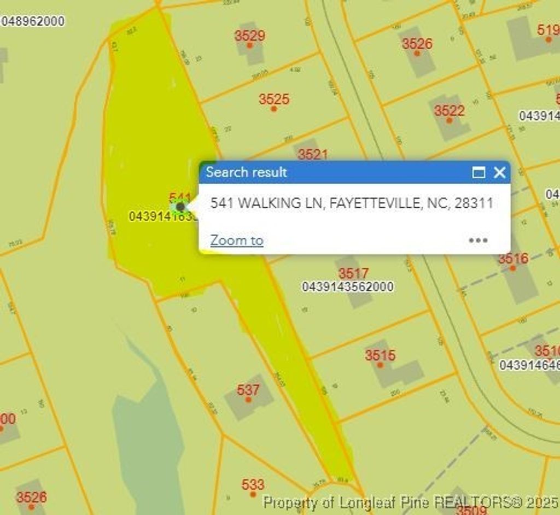The image size is (560, 515).
Task: Click parcel label 0439143562000
Action: [347, 286]
